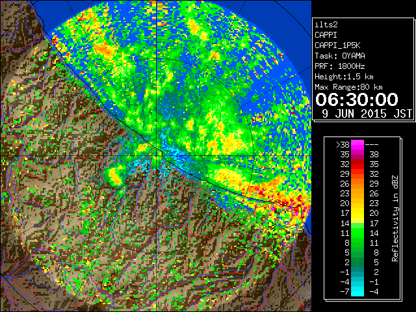Click the isolated yellow echo cell inland west of center
Image resolution: width=416 pixels, height=312 pixels.
(115, 176)
